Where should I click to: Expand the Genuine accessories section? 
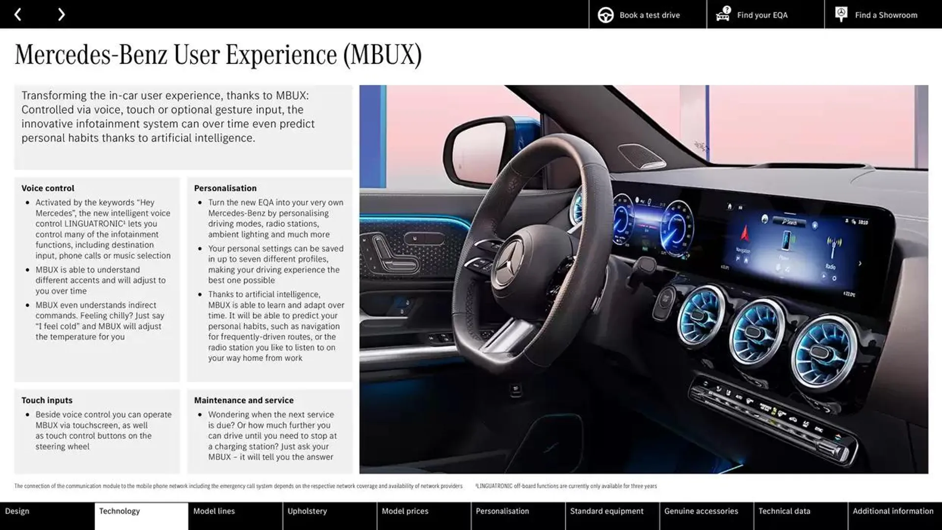(701, 511)
